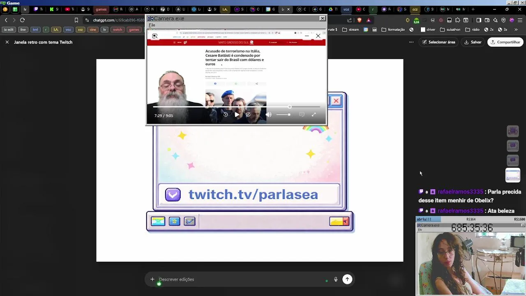This screenshot has width=526, height=296.
Task: Open the subathon bookmarks folder
Action: pyautogui.click(x=450, y=30)
